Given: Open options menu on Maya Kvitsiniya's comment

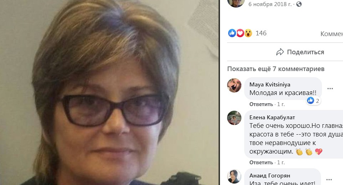Looking at the screenshot, I should coord(330,89).
